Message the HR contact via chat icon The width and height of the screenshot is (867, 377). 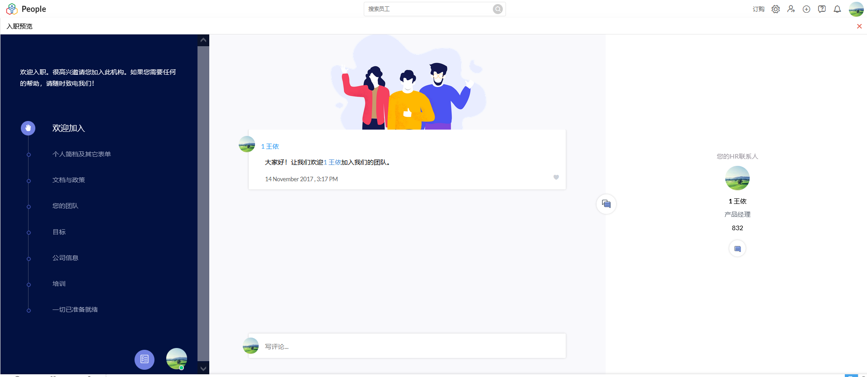tap(737, 249)
